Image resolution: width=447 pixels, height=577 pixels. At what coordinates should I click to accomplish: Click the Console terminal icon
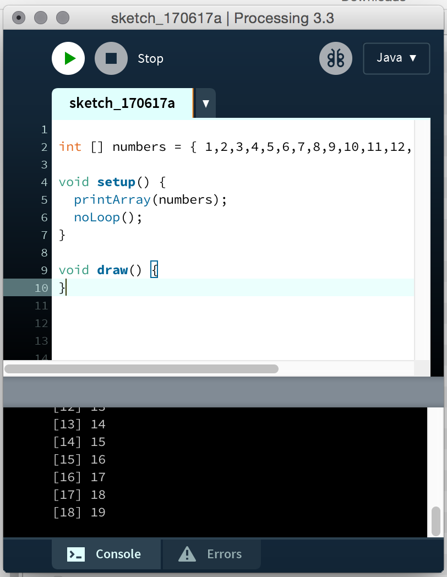[x=76, y=554]
